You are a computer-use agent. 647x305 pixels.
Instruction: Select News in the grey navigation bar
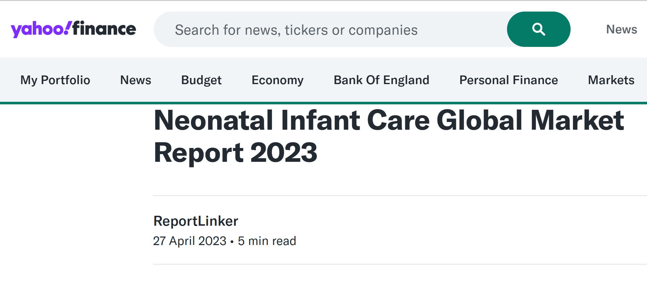136,80
